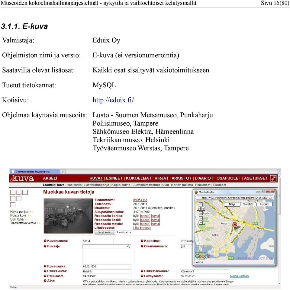
Task: Select the Luettelointipohja submenu item
Action: pos(96,185)
